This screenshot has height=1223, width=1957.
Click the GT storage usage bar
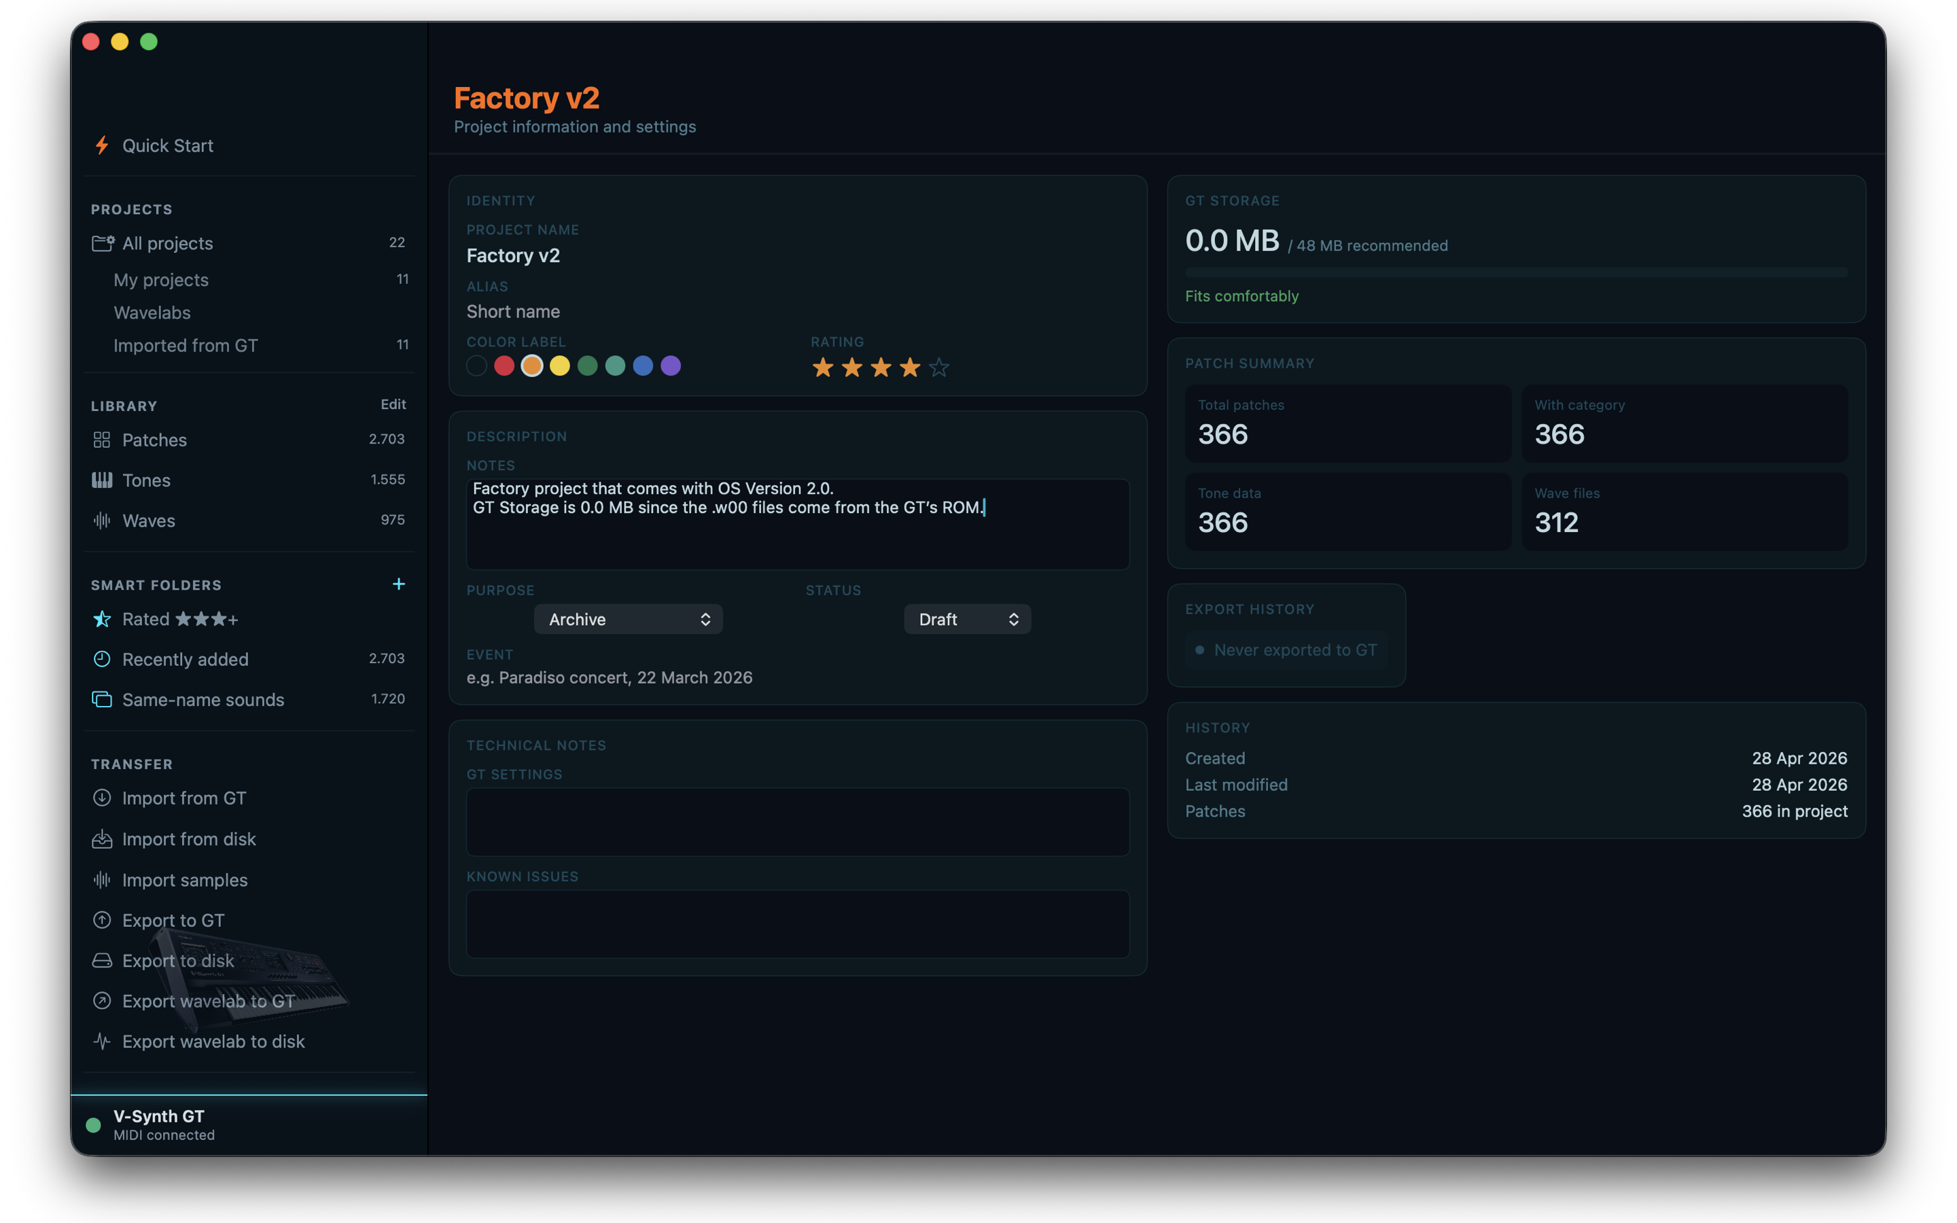tap(1516, 272)
